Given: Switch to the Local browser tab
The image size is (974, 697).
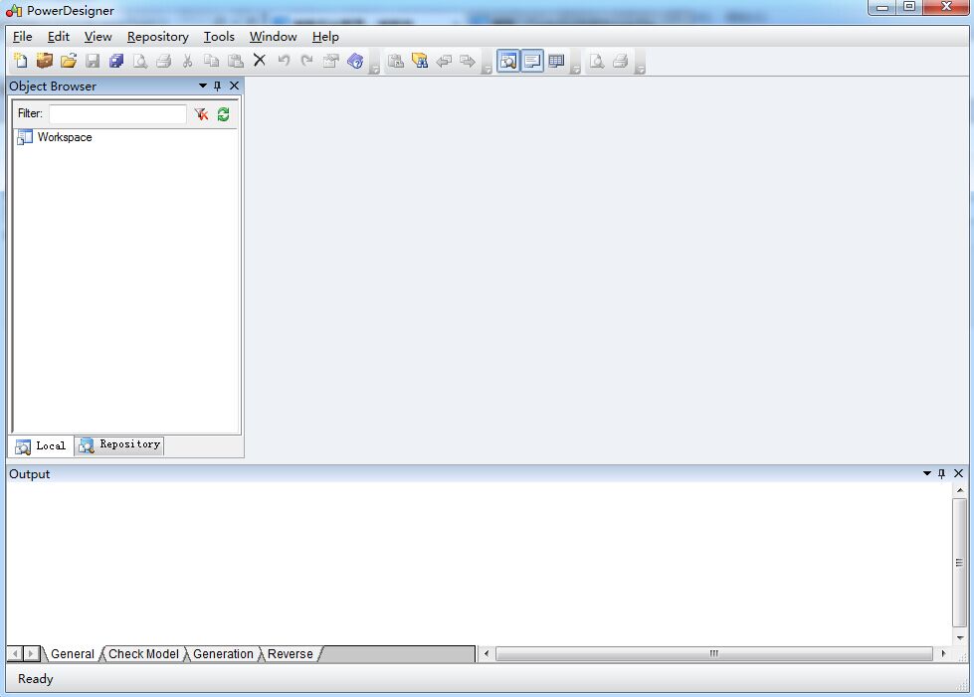Looking at the screenshot, I should click(41, 445).
